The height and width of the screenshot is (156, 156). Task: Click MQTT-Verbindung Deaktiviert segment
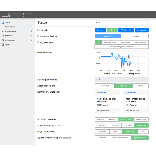point(102,132)
